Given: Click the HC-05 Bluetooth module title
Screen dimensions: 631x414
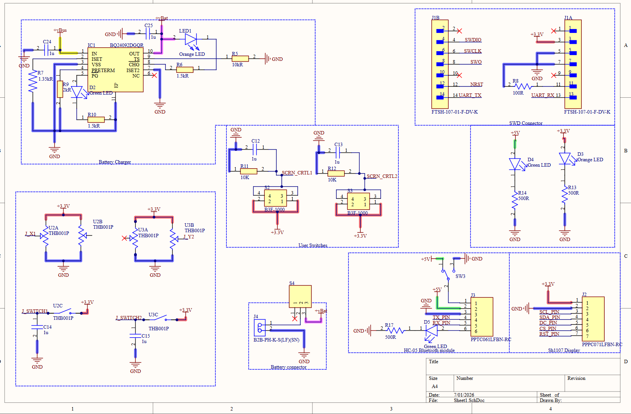Looking at the screenshot, I should pyautogui.click(x=429, y=350).
